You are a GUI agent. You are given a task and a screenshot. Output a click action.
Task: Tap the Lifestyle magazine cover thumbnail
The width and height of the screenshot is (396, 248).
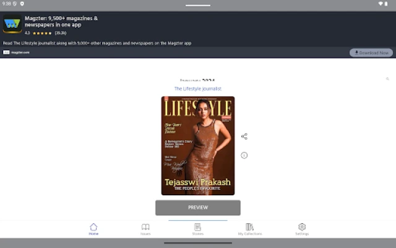pyautogui.click(x=197, y=146)
